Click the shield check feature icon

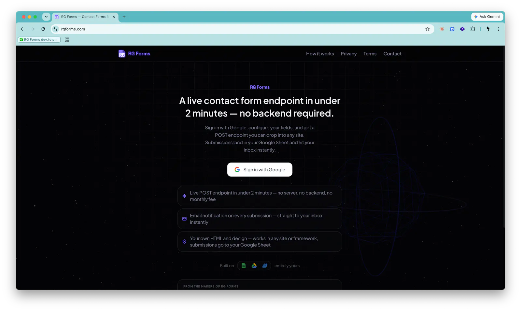pos(184,242)
